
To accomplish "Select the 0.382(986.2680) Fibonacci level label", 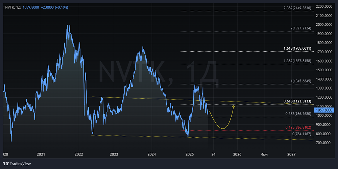I will coord(298,114).
